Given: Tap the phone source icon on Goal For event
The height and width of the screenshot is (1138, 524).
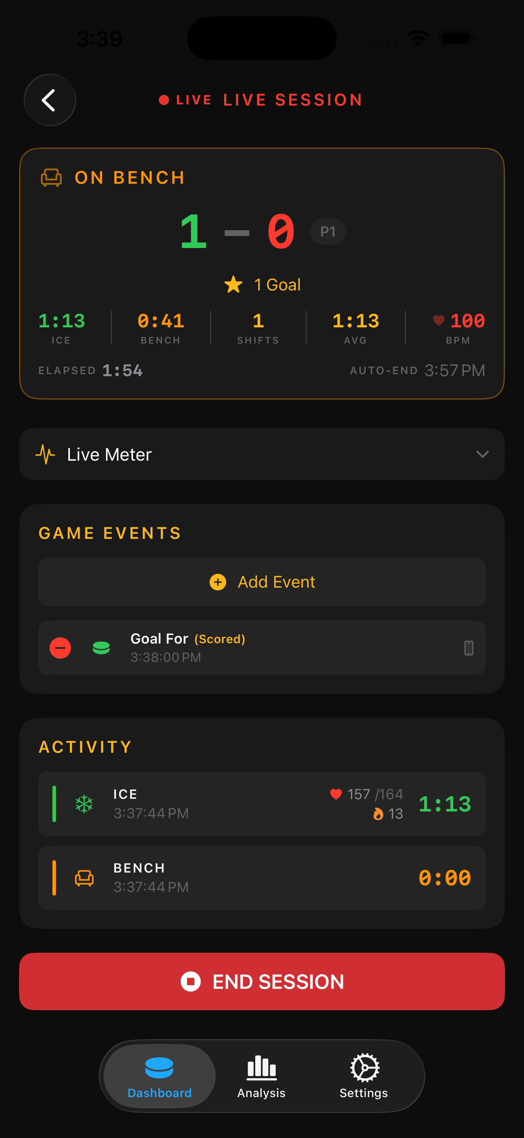Looking at the screenshot, I should [x=469, y=648].
